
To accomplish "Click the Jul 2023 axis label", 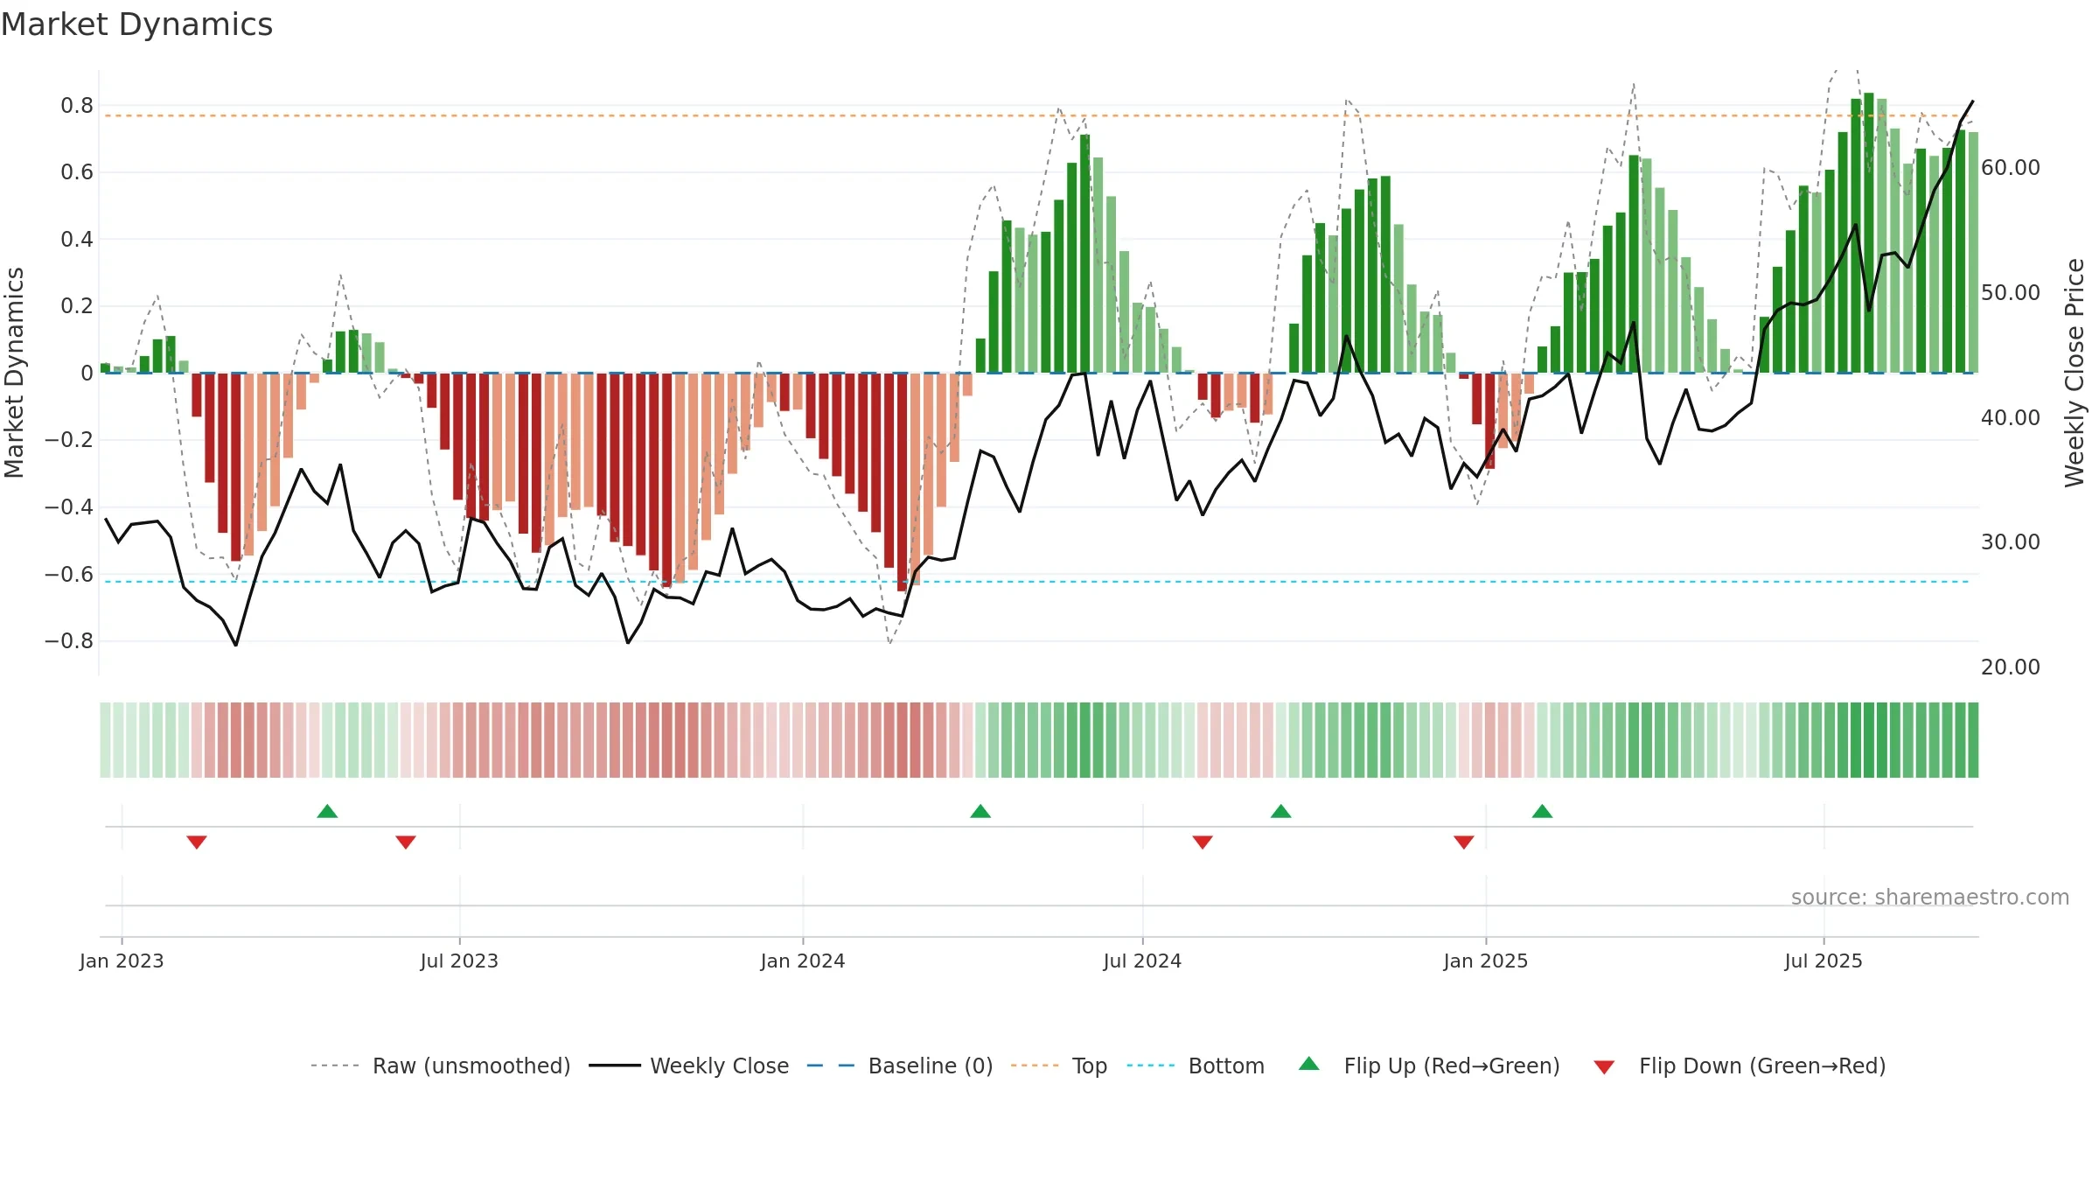I will click(x=459, y=961).
